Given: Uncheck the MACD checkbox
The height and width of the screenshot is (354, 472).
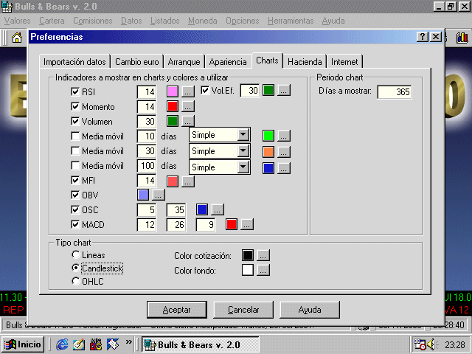Looking at the screenshot, I should (75, 224).
